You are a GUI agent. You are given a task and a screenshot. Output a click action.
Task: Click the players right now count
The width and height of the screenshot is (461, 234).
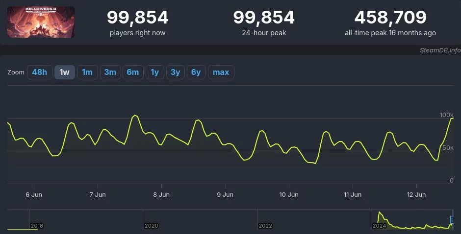click(138, 17)
